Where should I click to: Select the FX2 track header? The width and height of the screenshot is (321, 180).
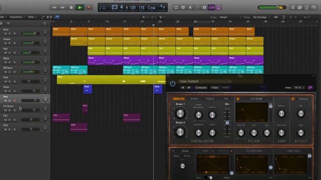[25, 127]
